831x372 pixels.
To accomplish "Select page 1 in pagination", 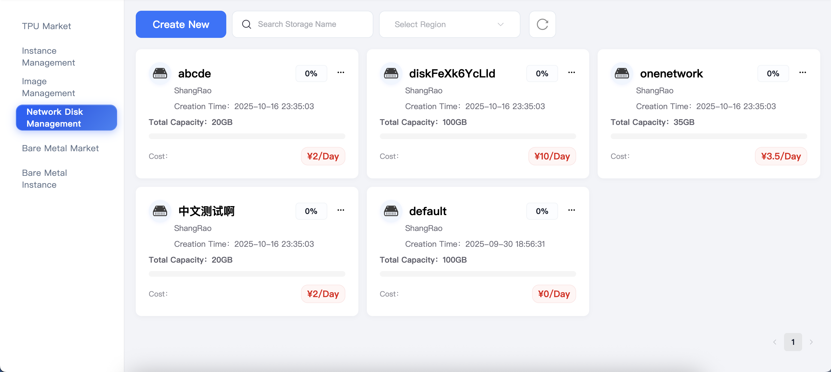I will (793, 342).
